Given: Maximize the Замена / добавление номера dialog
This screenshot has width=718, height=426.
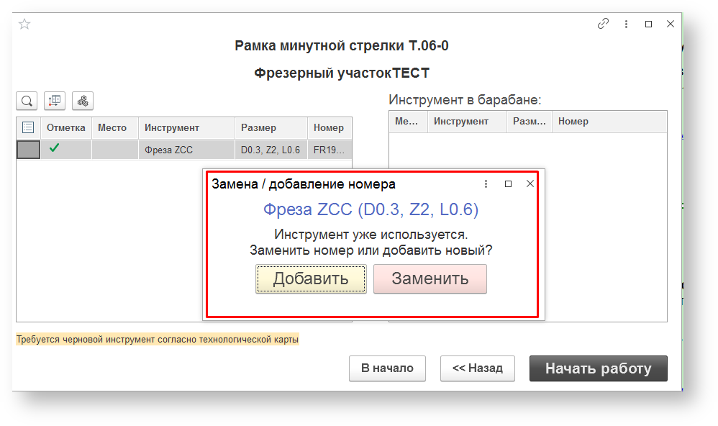Looking at the screenshot, I should point(508,184).
